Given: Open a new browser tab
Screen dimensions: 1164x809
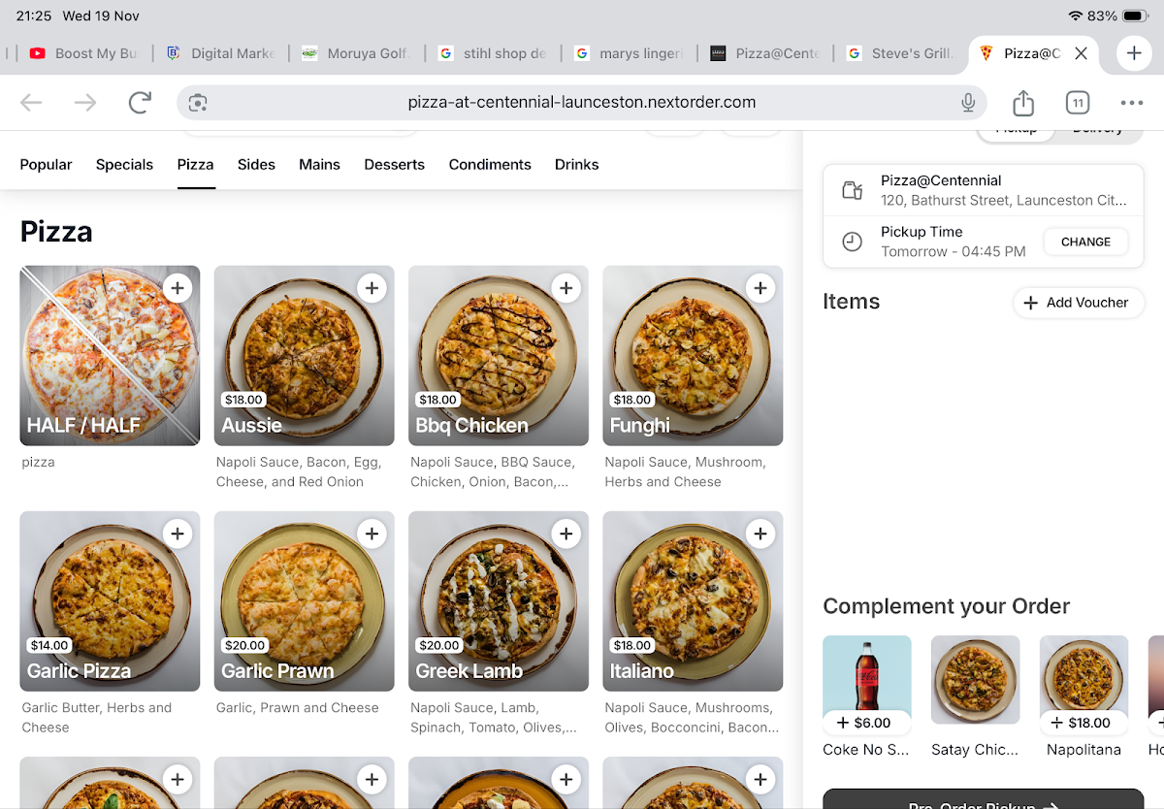Looking at the screenshot, I should point(1134,53).
